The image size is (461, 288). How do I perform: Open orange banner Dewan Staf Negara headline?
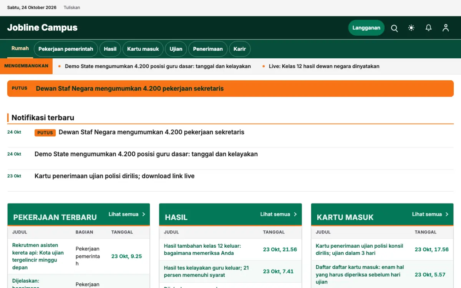click(x=130, y=88)
